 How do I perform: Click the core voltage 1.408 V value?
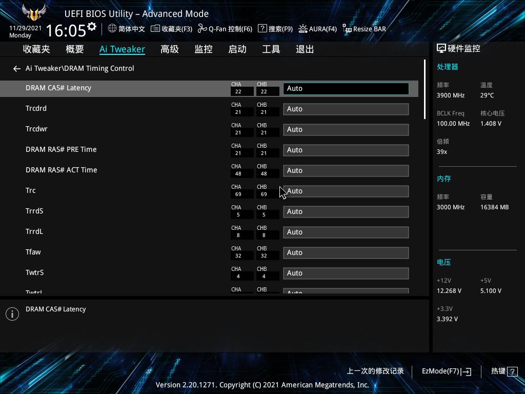click(491, 124)
